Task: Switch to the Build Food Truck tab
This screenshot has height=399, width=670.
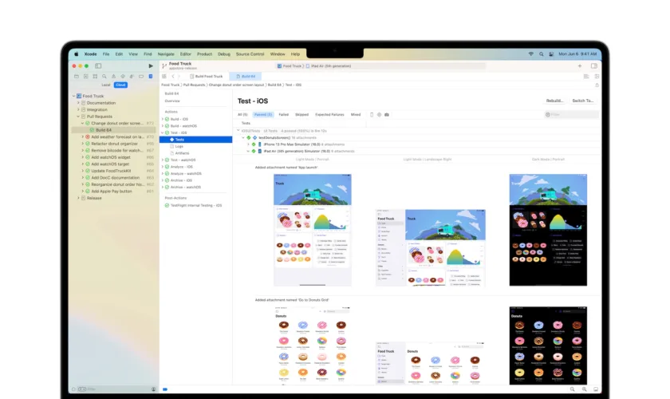Action: (x=207, y=76)
